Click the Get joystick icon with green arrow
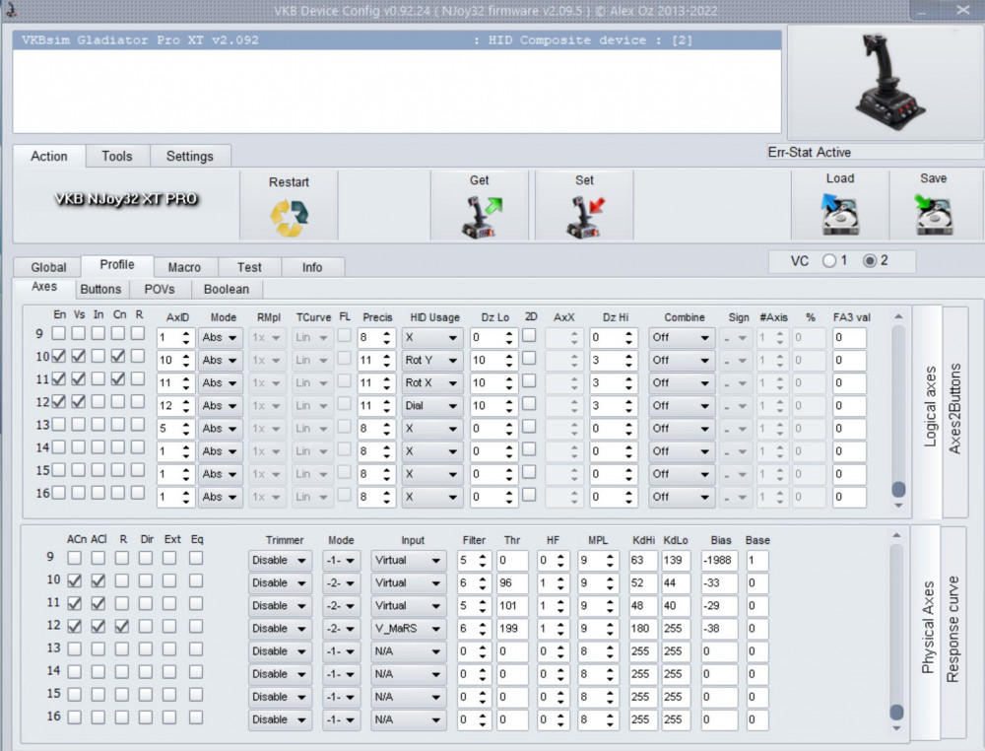This screenshot has width=985, height=751. pos(481,217)
